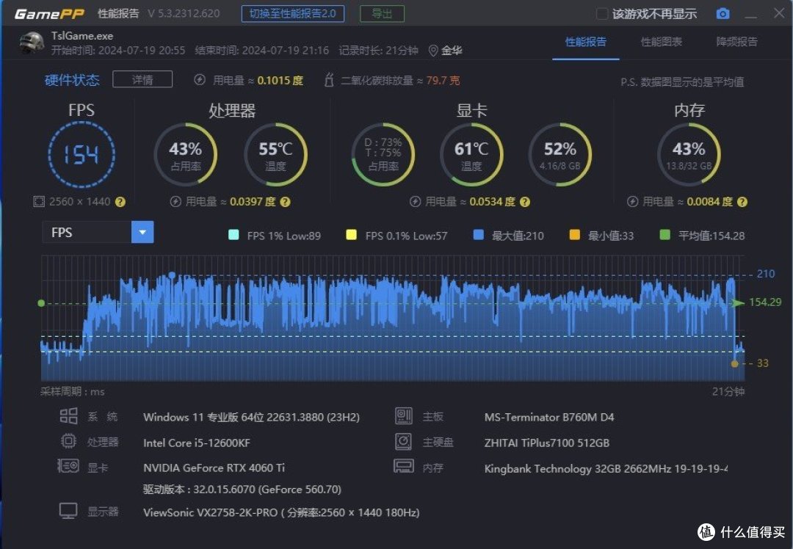793x549 pixels.
Task: Click the 主硬盘 disk icon
Action: pos(404,441)
